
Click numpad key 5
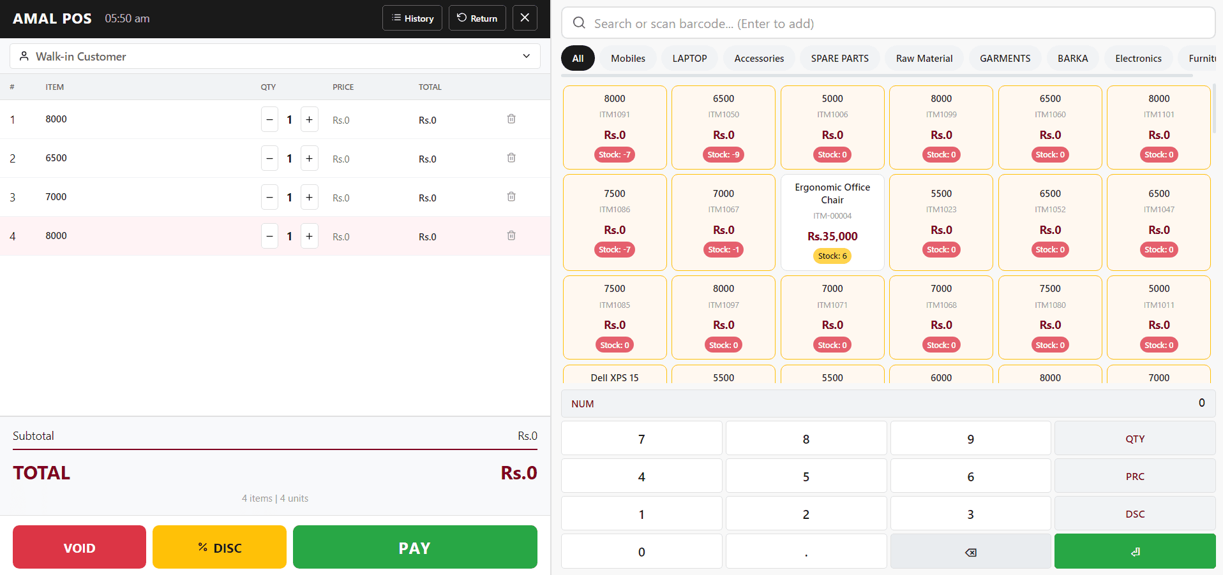(x=806, y=476)
